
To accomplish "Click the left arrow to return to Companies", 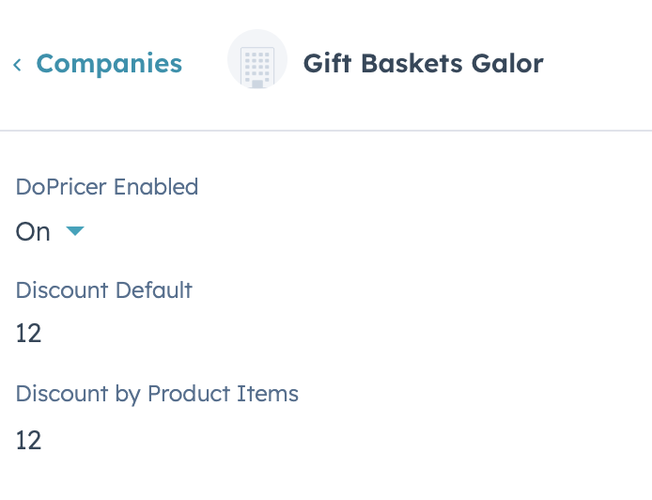I will [x=17, y=65].
